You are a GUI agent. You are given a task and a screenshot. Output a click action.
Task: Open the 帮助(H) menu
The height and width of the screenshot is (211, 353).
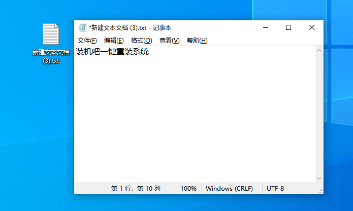point(197,41)
